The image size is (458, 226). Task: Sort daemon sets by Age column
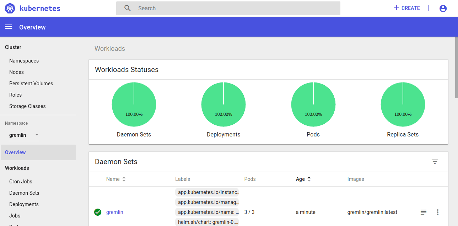pyautogui.click(x=303, y=179)
